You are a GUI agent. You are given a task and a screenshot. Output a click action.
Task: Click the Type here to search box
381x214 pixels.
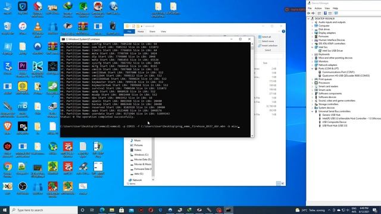tap(43, 210)
